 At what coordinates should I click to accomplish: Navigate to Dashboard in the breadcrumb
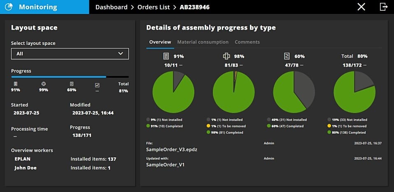111,7
